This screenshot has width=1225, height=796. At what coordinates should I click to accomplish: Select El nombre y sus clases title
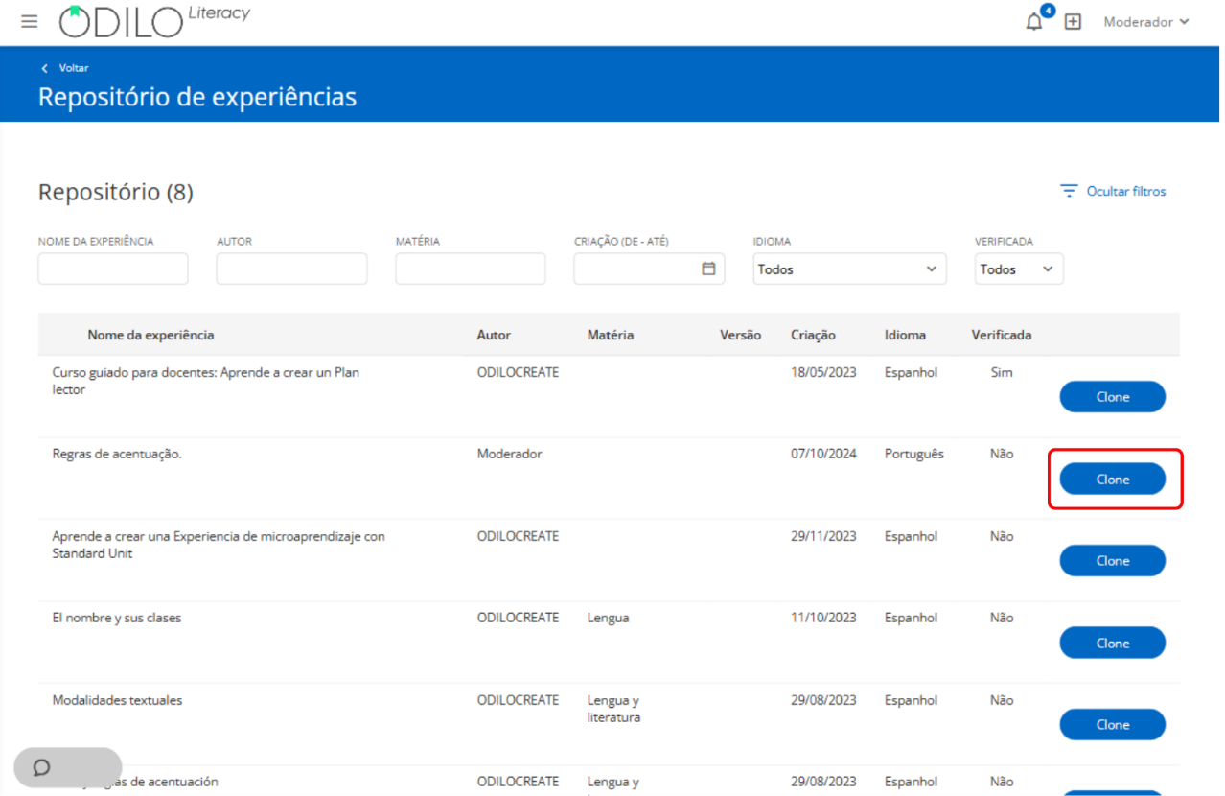116,618
